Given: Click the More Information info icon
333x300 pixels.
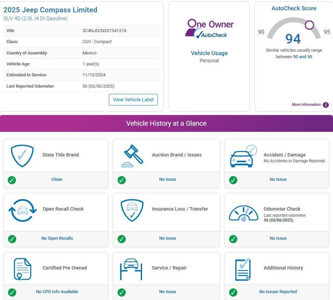Looking at the screenshot, I should (326, 105).
